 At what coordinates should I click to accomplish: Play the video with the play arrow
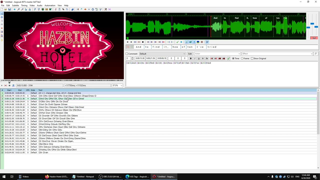pyautogui.click(x=2, y=85)
